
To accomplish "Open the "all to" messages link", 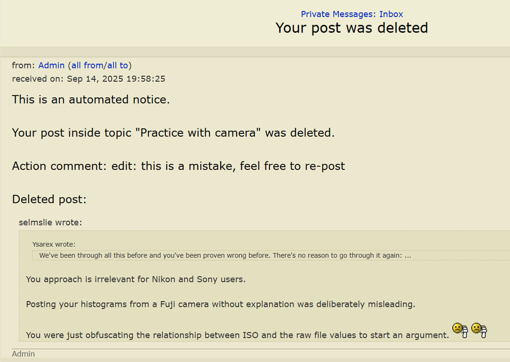I will pos(117,66).
